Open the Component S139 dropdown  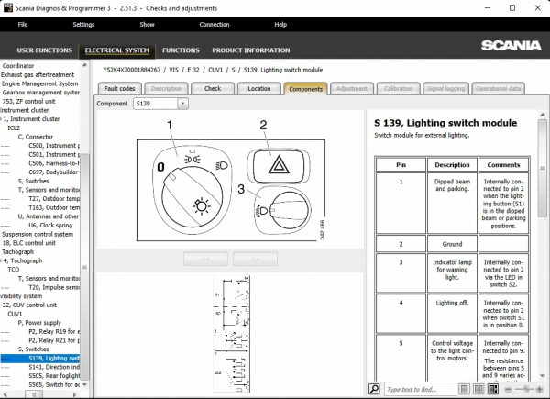pos(182,104)
